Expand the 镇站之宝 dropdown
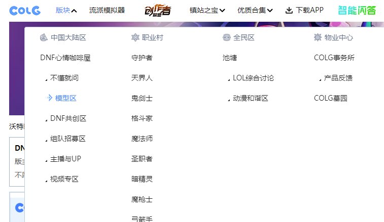The image size is (384, 222). click(x=207, y=10)
